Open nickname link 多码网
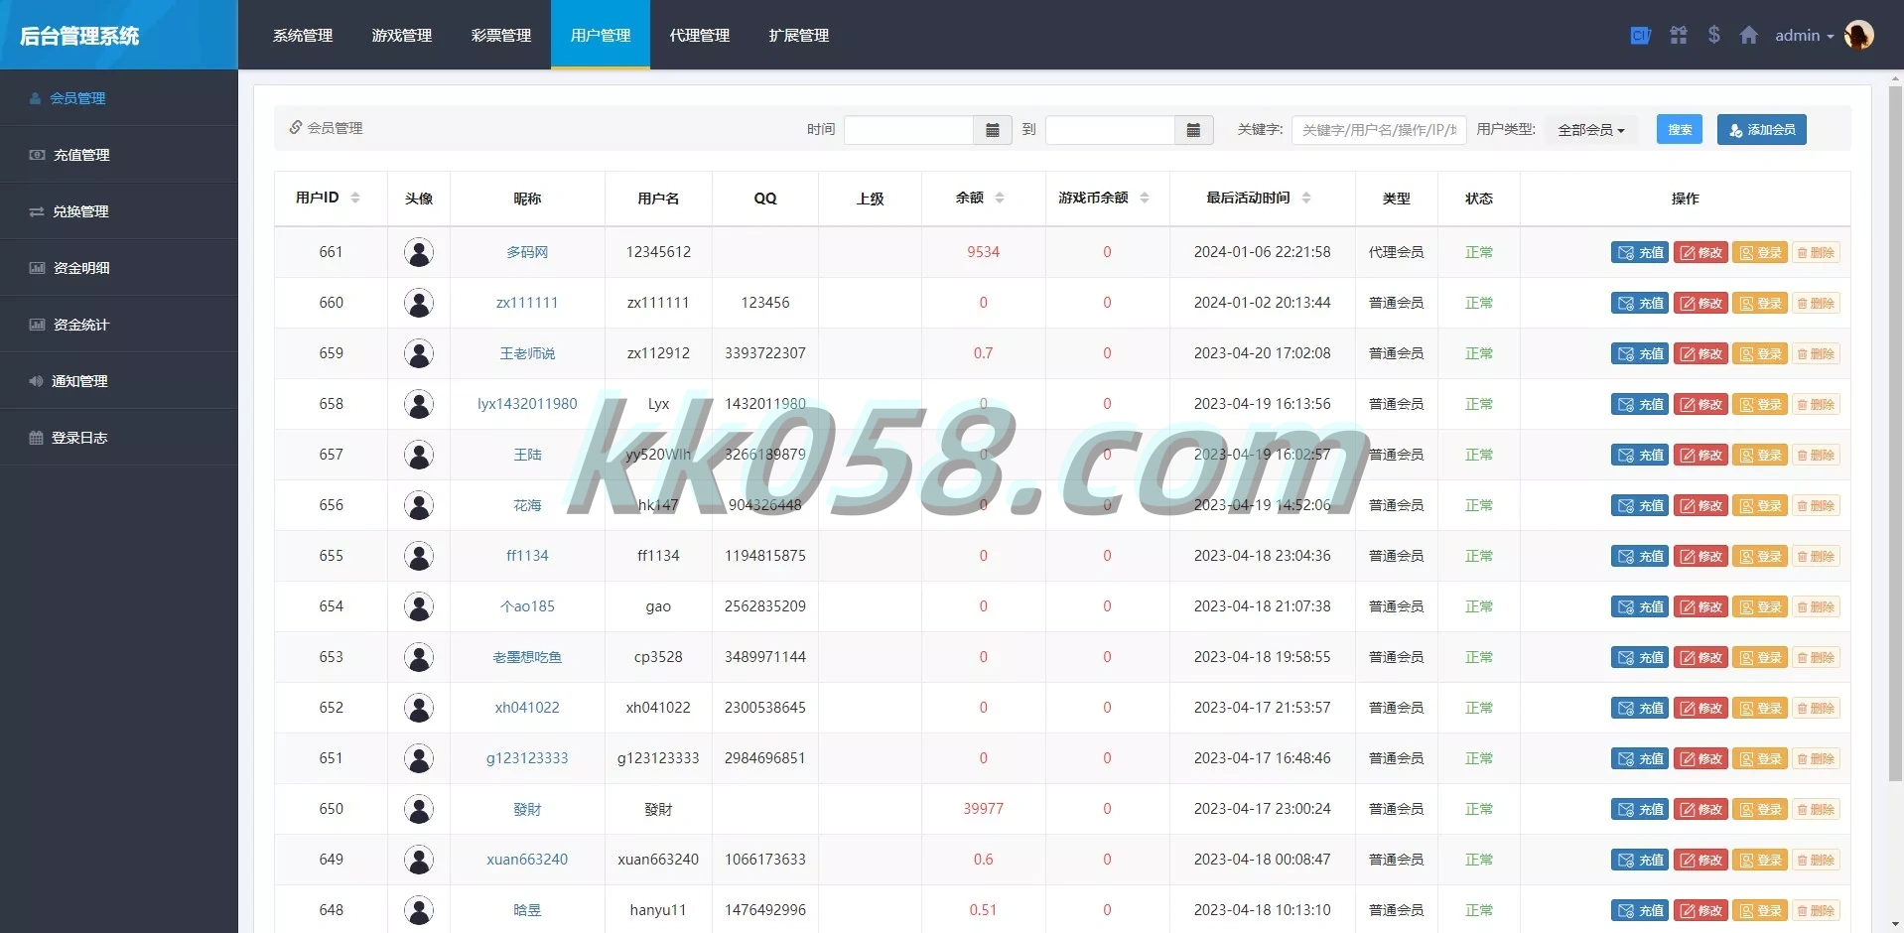 pyautogui.click(x=527, y=252)
